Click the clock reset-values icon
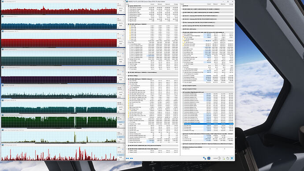Image resolution: width=304 pixels, height=171 pixels. [x=219, y=158]
